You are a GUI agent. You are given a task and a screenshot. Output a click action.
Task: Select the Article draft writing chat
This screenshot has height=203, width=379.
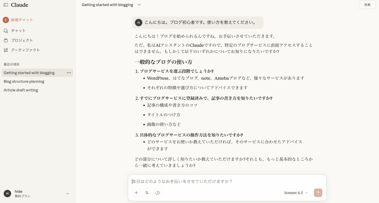[21, 90]
